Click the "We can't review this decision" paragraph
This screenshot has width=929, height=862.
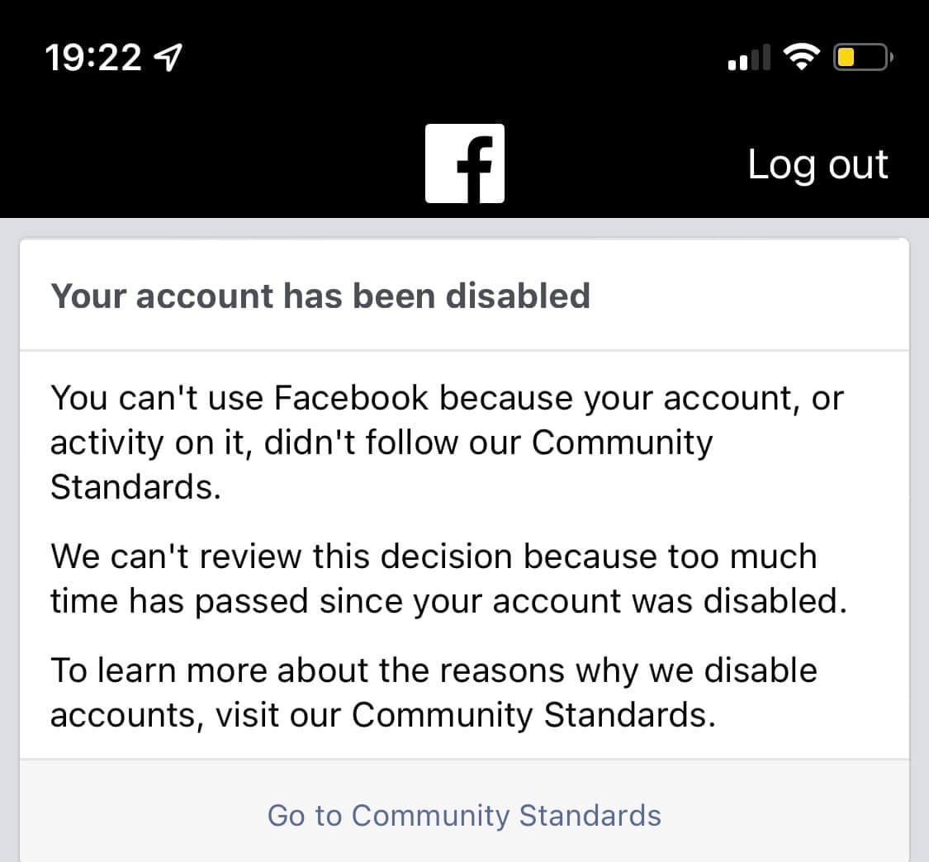point(448,578)
